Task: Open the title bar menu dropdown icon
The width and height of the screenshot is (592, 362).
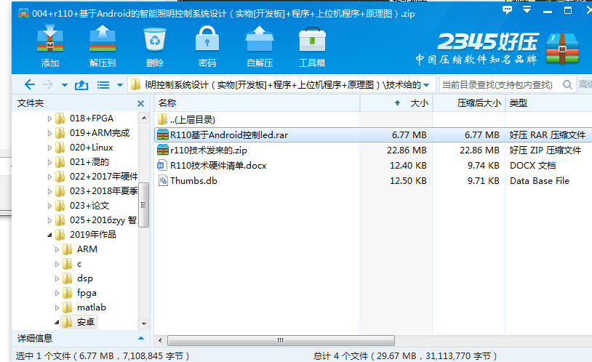Action: click(527, 10)
